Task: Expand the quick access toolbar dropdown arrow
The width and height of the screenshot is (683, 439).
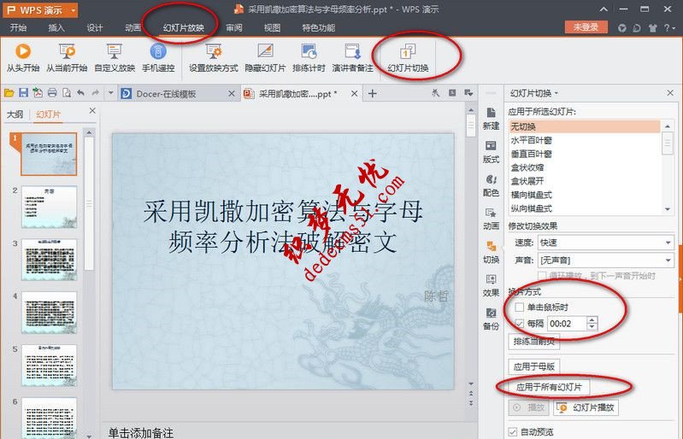Action: [x=110, y=93]
